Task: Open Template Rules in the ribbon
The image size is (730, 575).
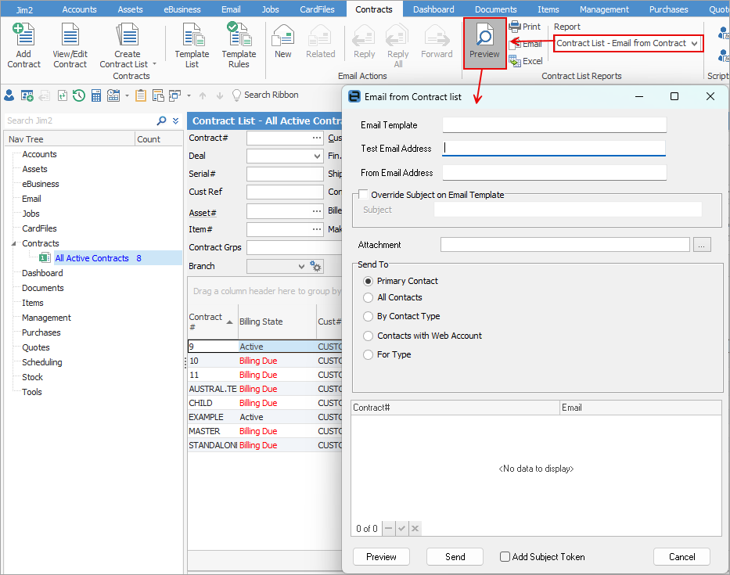Action: 239,45
